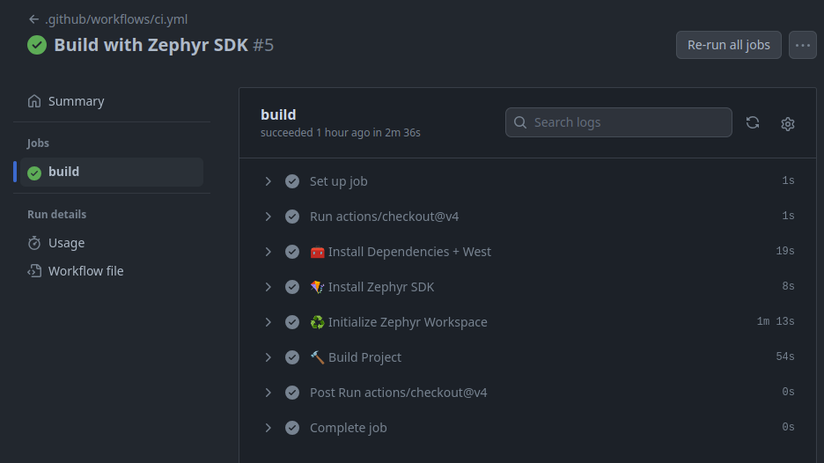The width and height of the screenshot is (824, 463).
Task: Click the Usage stopwatch icon
Action: (x=34, y=243)
